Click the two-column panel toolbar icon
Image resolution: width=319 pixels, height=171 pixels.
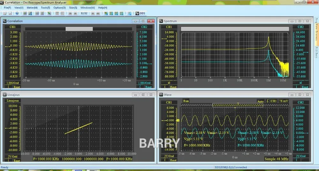pyautogui.click(x=57, y=13)
